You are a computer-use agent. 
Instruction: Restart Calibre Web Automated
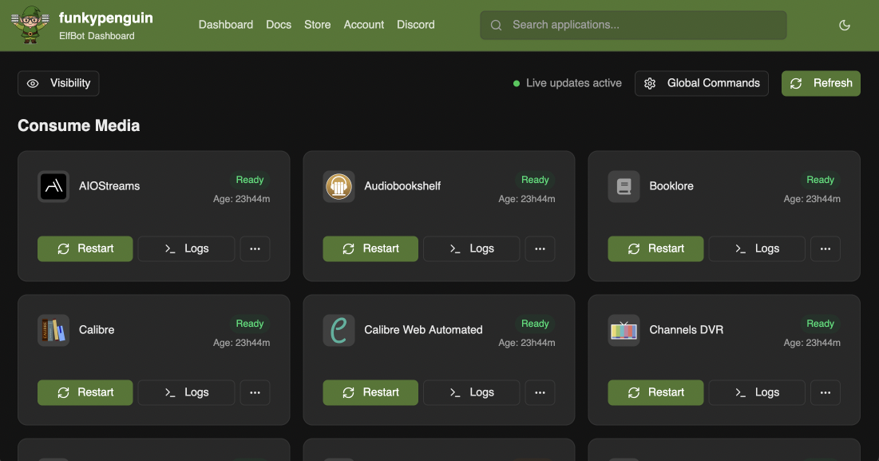pyautogui.click(x=370, y=392)
